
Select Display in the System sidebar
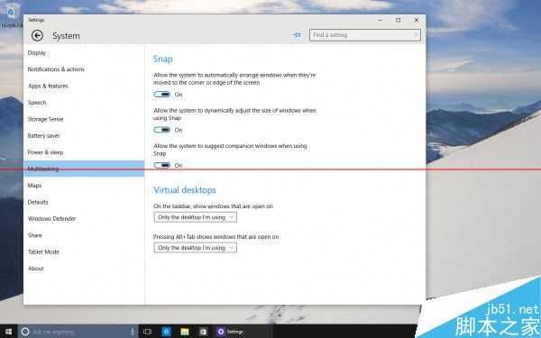(84, 53)
